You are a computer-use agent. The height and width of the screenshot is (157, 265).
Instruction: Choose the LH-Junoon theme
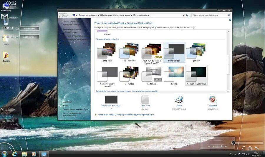click(130, 75)
